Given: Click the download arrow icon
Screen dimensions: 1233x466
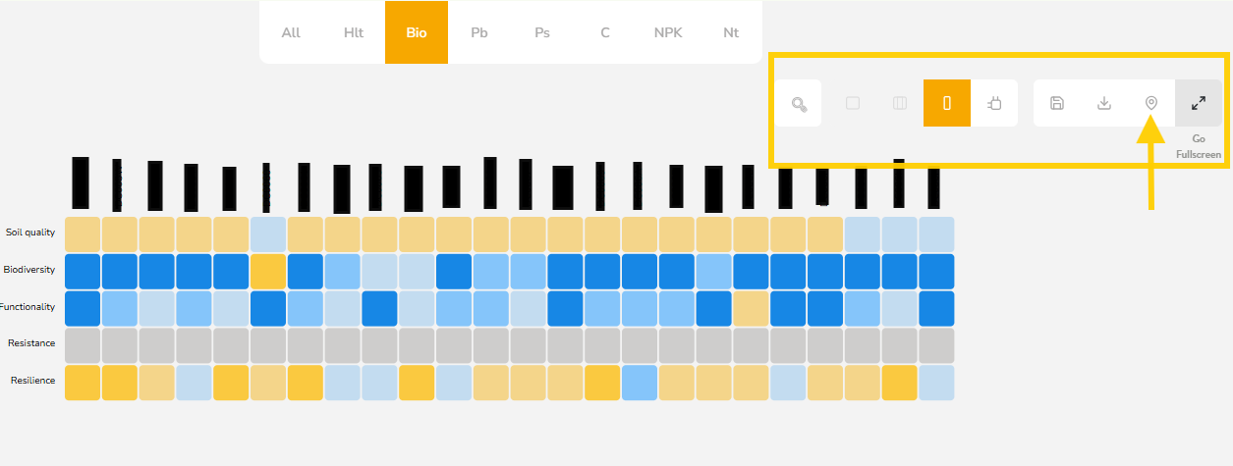Looking at the screenshot, I should click(1104, 103).
